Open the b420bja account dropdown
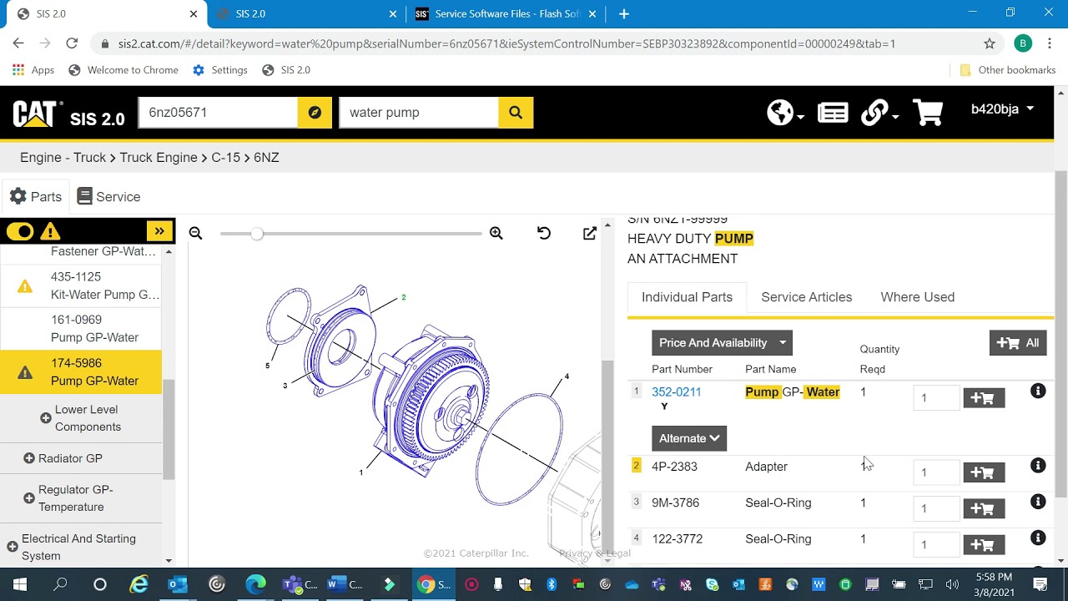Screen dimensions: 1068x601 (x=1002, y=109)
